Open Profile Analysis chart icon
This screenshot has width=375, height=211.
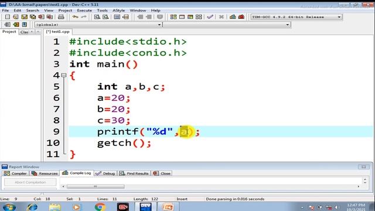pyautogui.click(x=233, y=17)
